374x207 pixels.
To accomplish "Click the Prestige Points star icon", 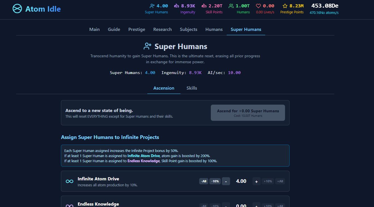I will (285, 6).
